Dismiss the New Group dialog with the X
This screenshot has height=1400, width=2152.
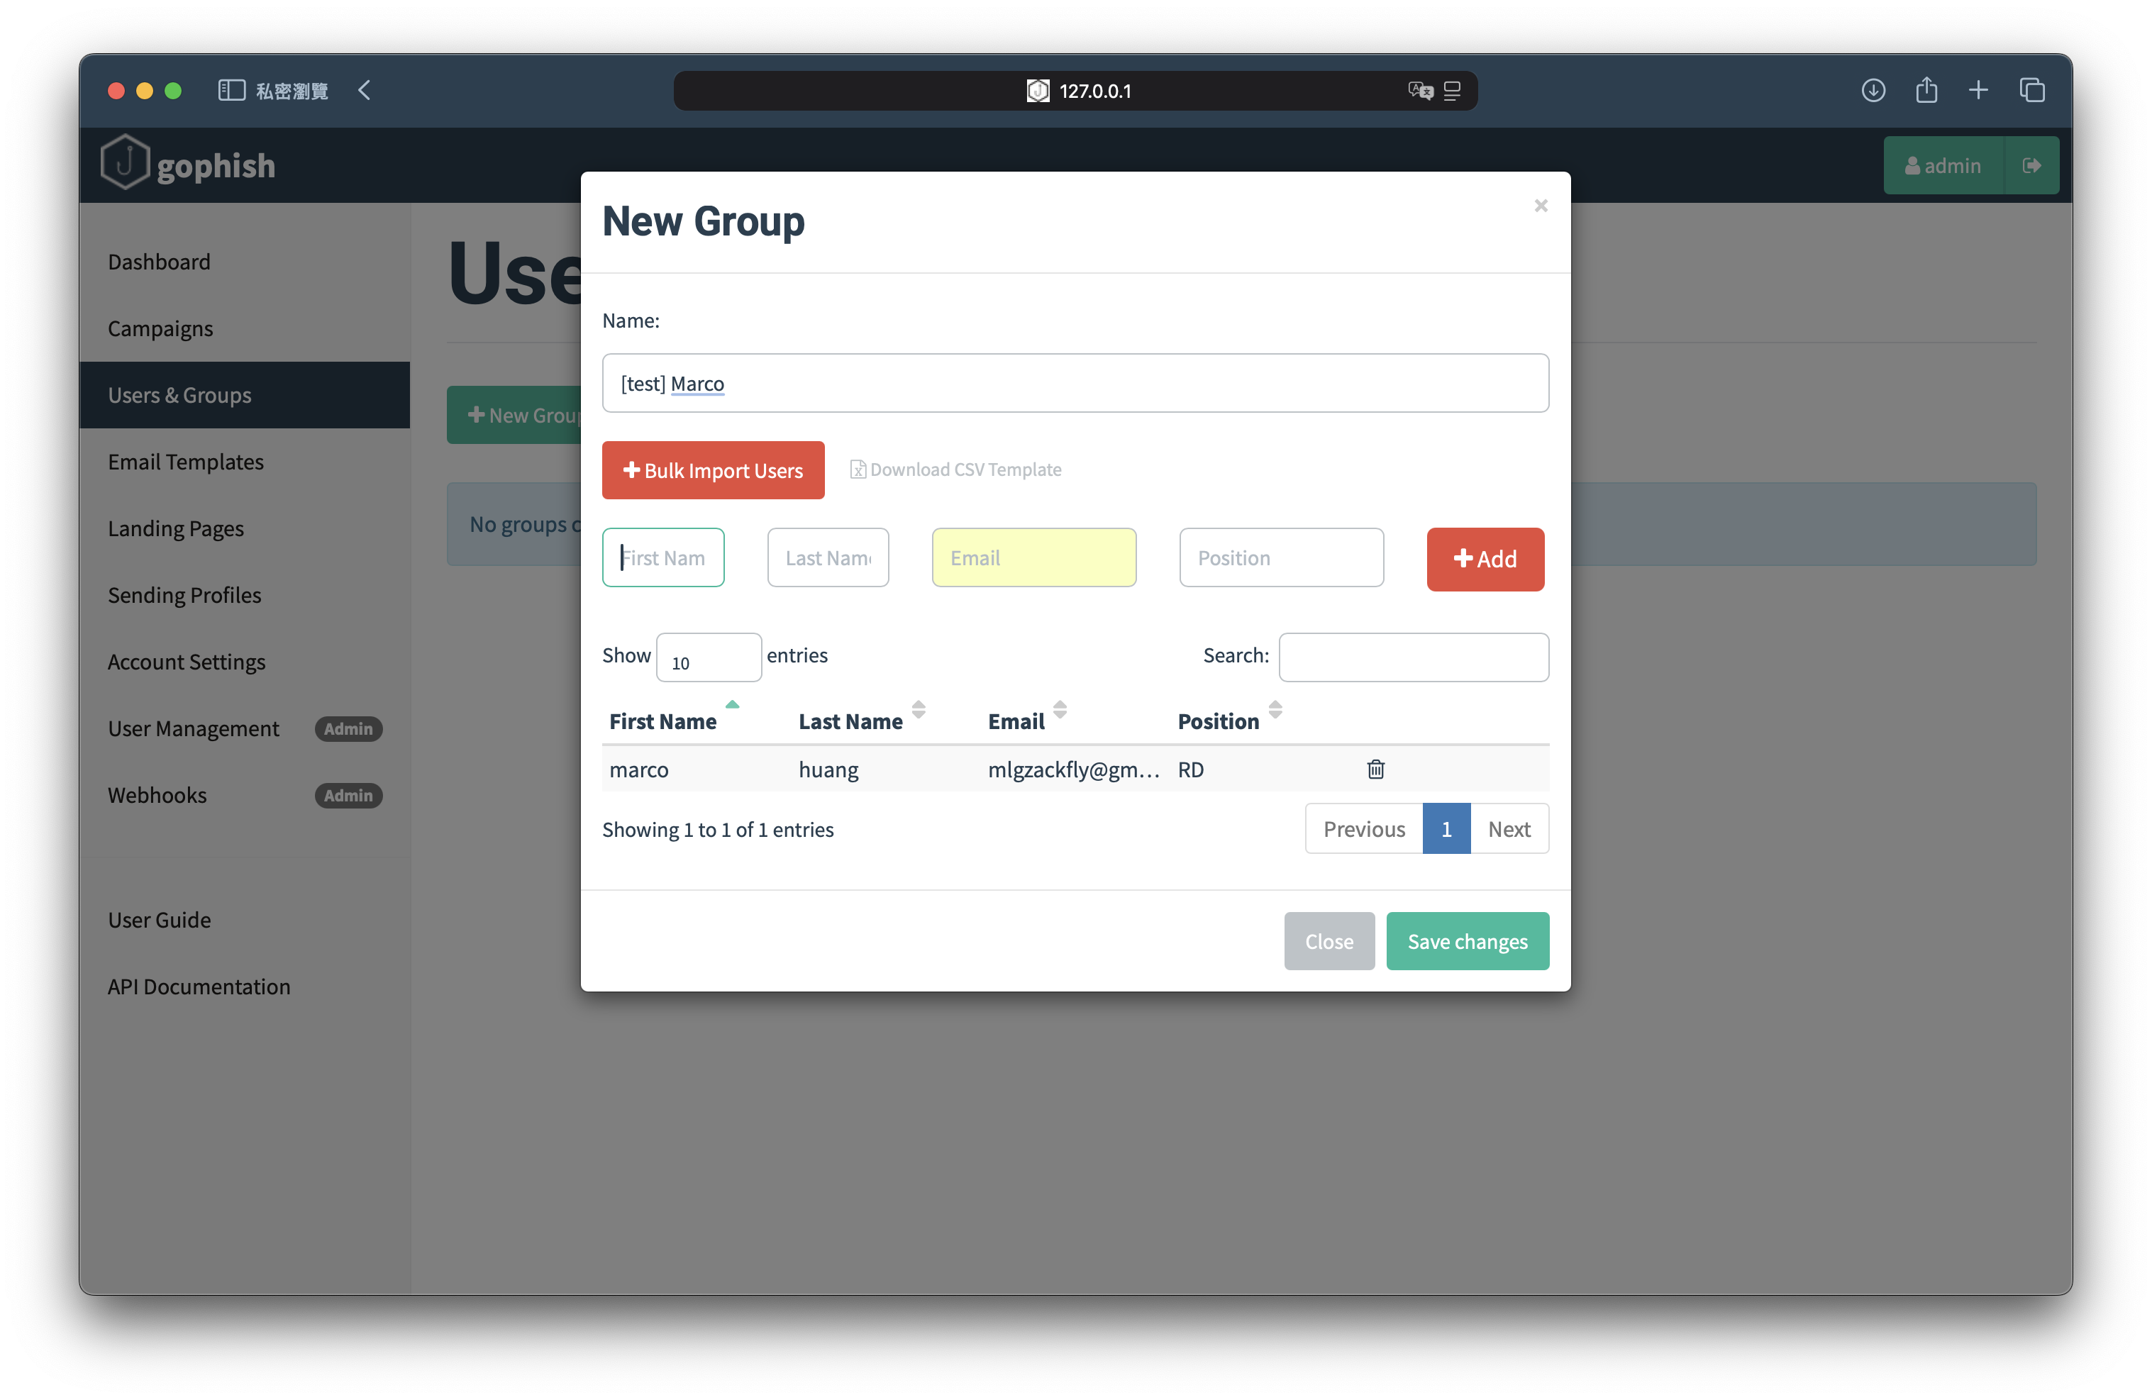(x=1541, y=205)
